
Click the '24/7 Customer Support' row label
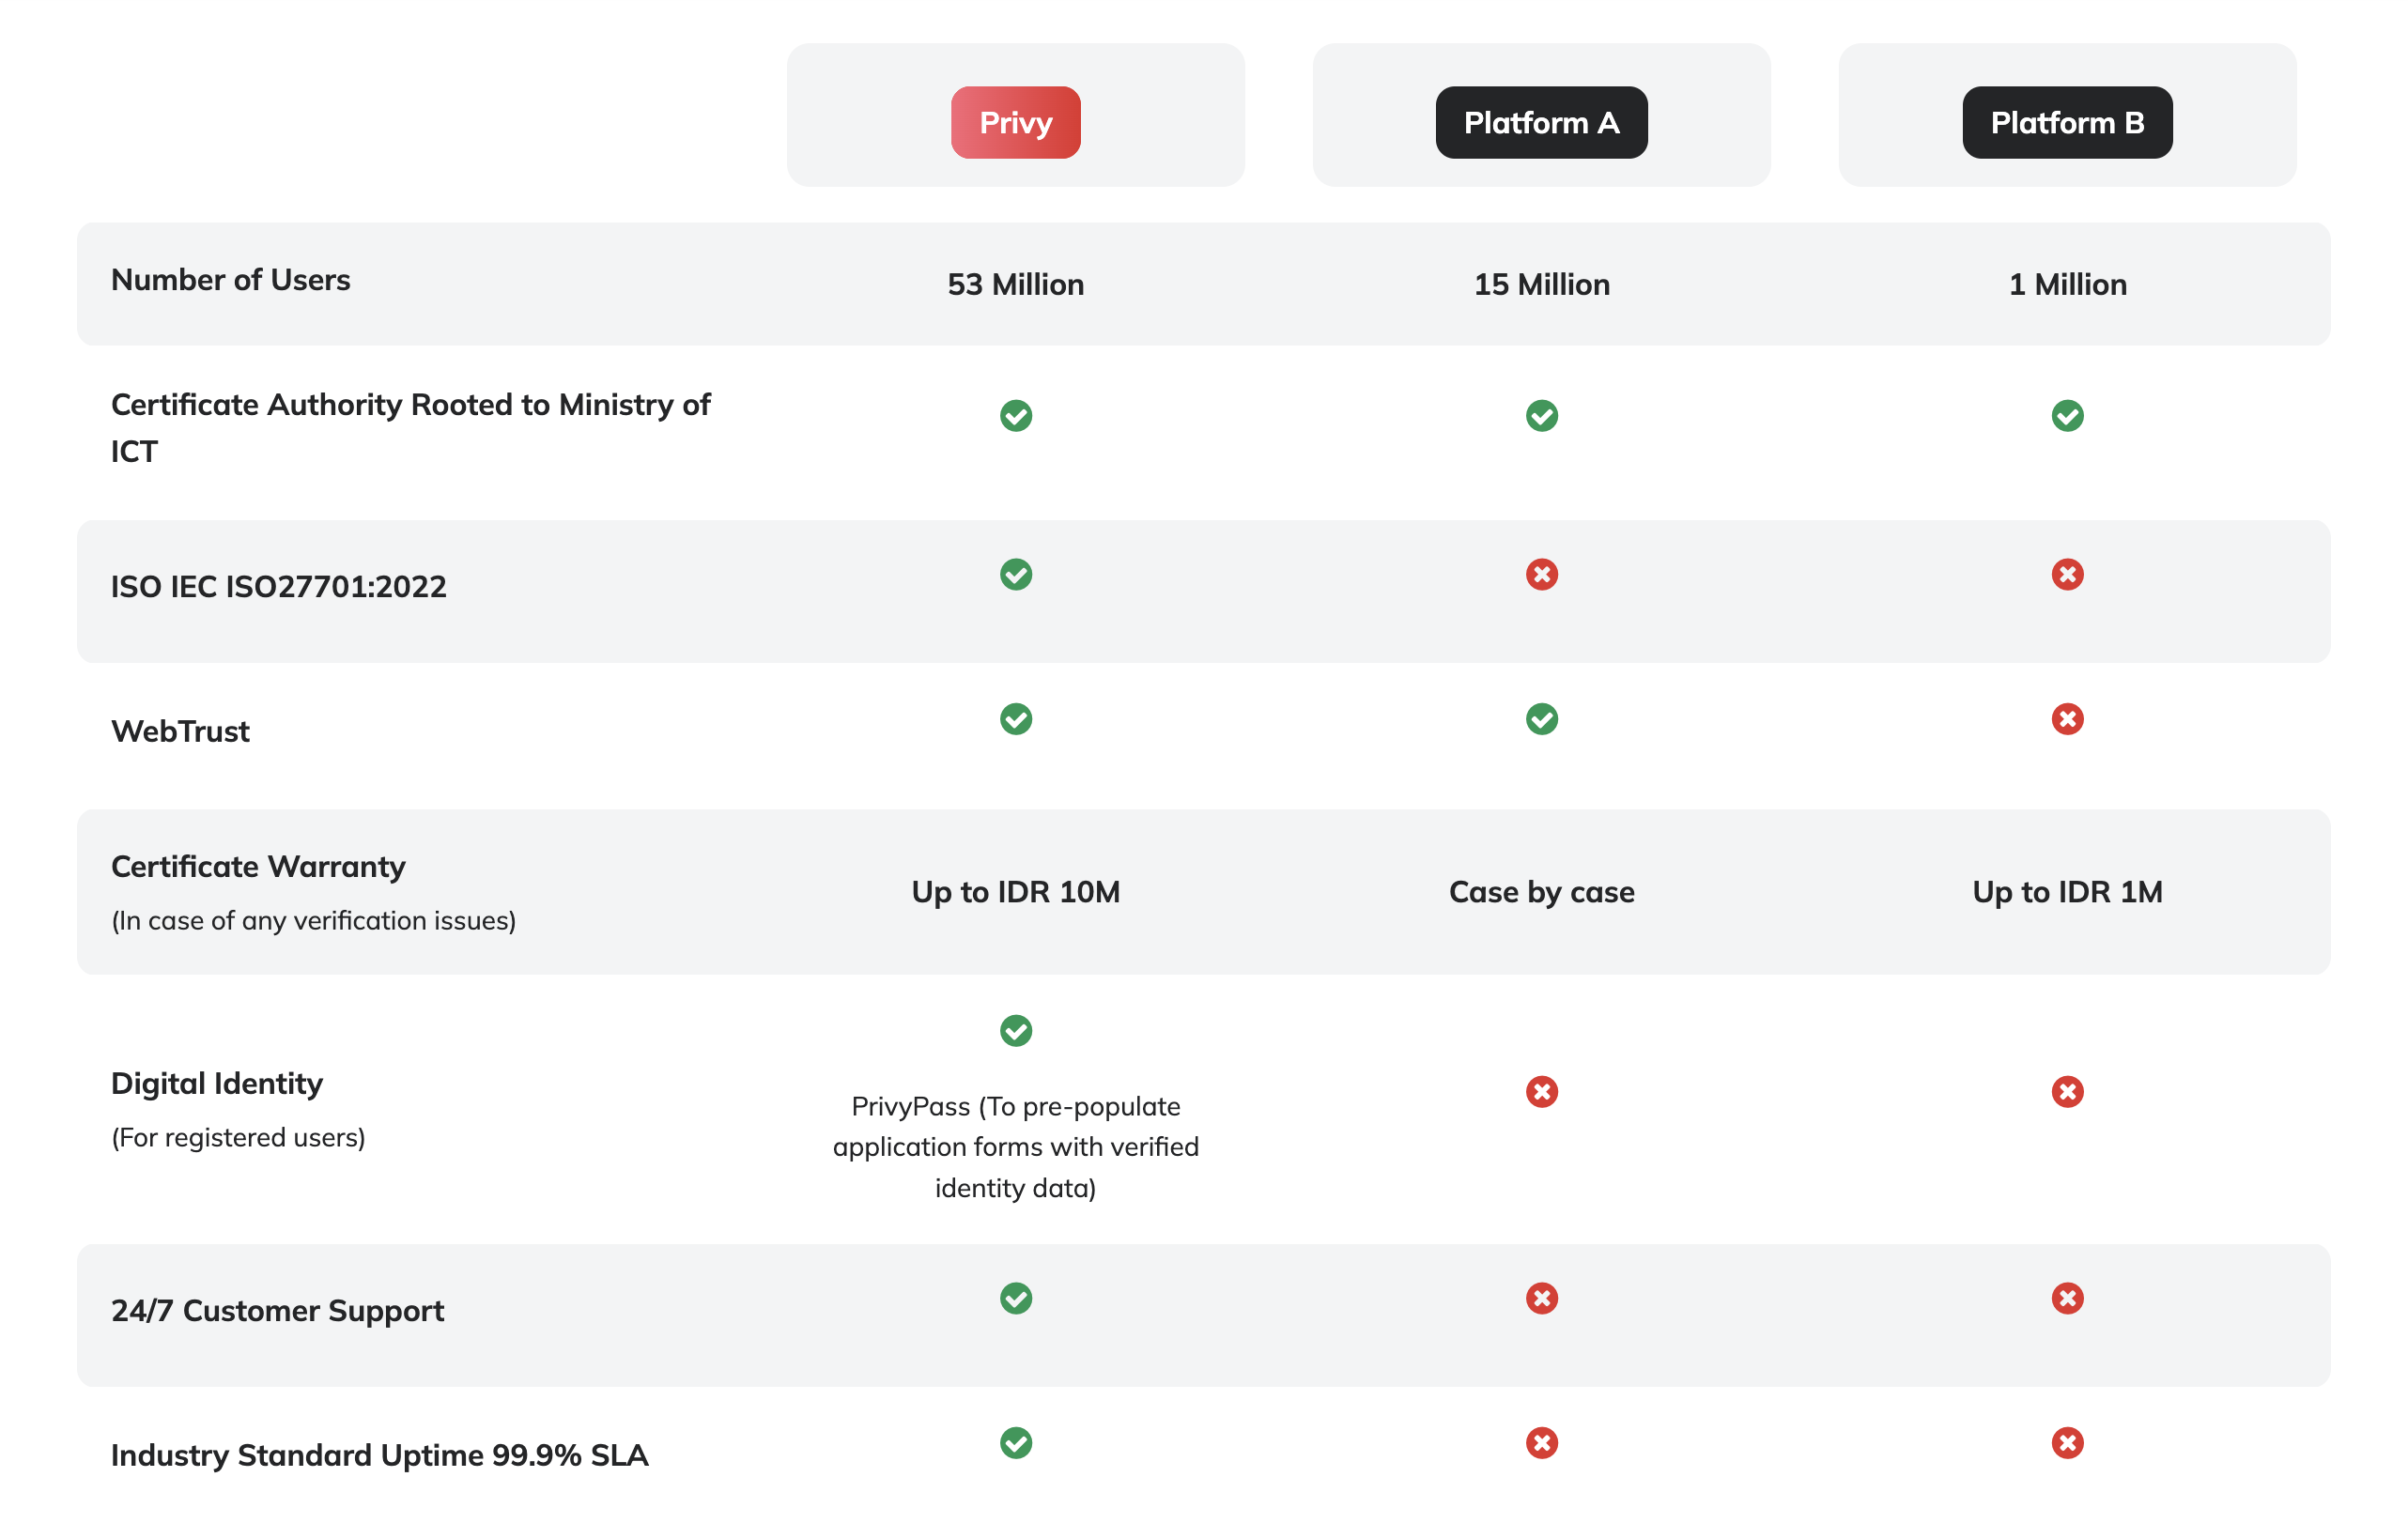coord(278,1310)
